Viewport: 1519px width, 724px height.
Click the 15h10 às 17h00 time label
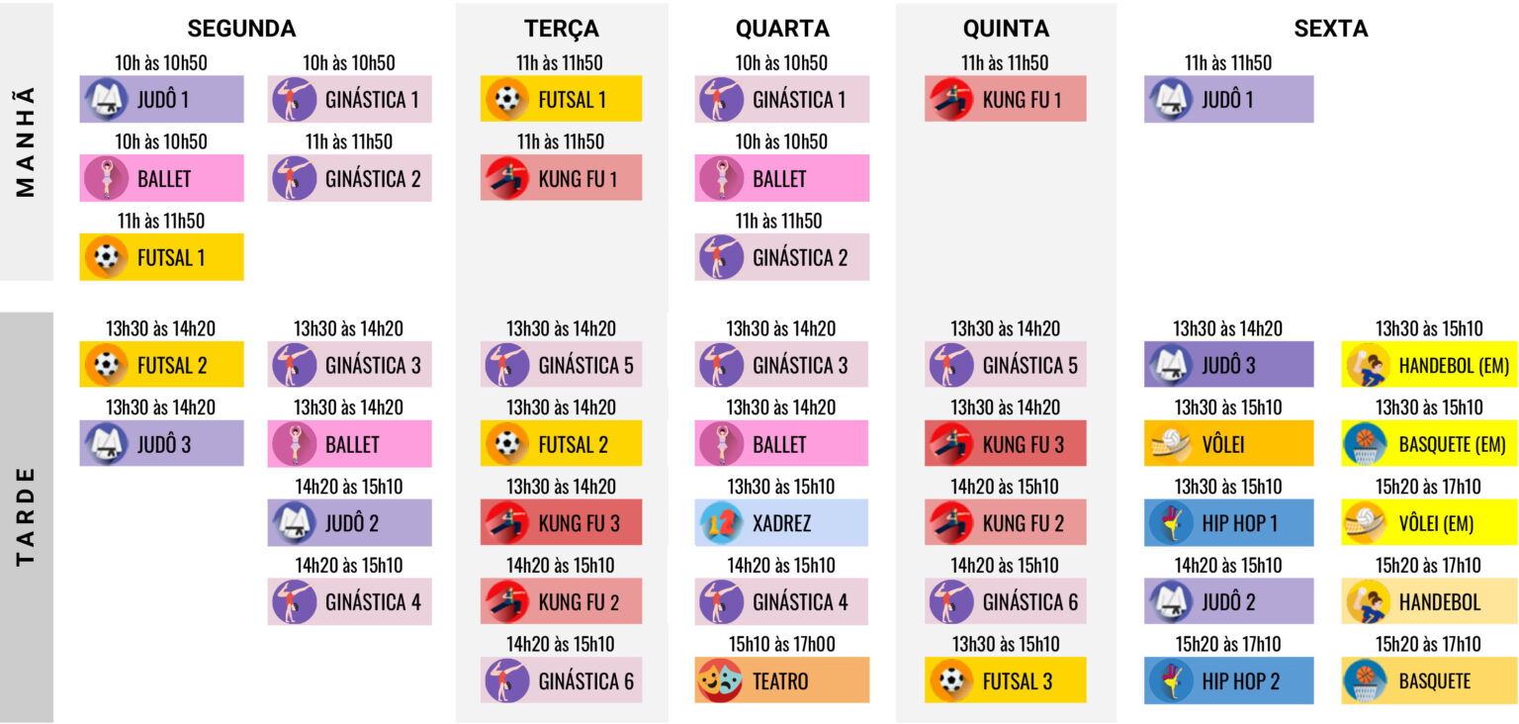click(781, 645)
